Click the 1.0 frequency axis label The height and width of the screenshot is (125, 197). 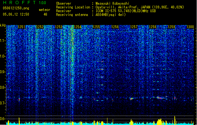3,56
